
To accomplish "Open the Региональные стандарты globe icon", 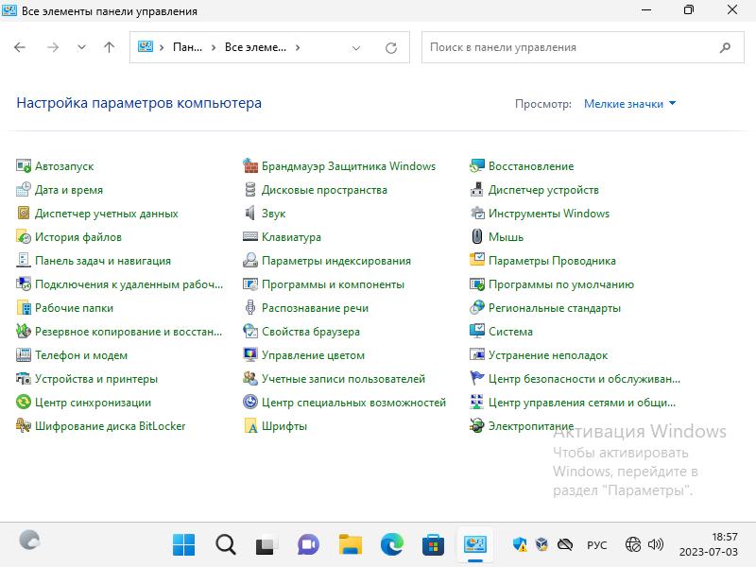I will pos(477,308).
